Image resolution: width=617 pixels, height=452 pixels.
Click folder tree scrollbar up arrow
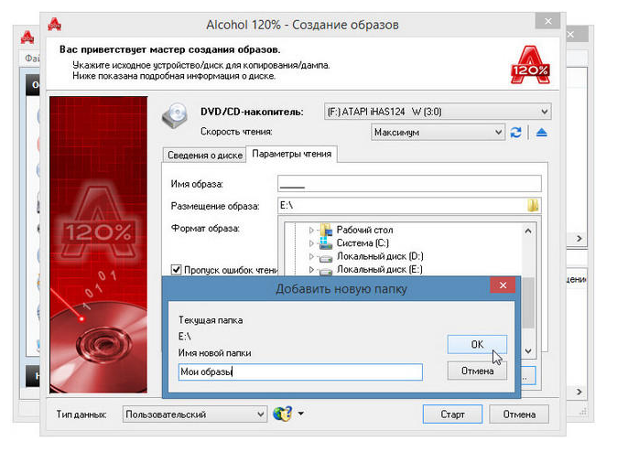(528, 231)
